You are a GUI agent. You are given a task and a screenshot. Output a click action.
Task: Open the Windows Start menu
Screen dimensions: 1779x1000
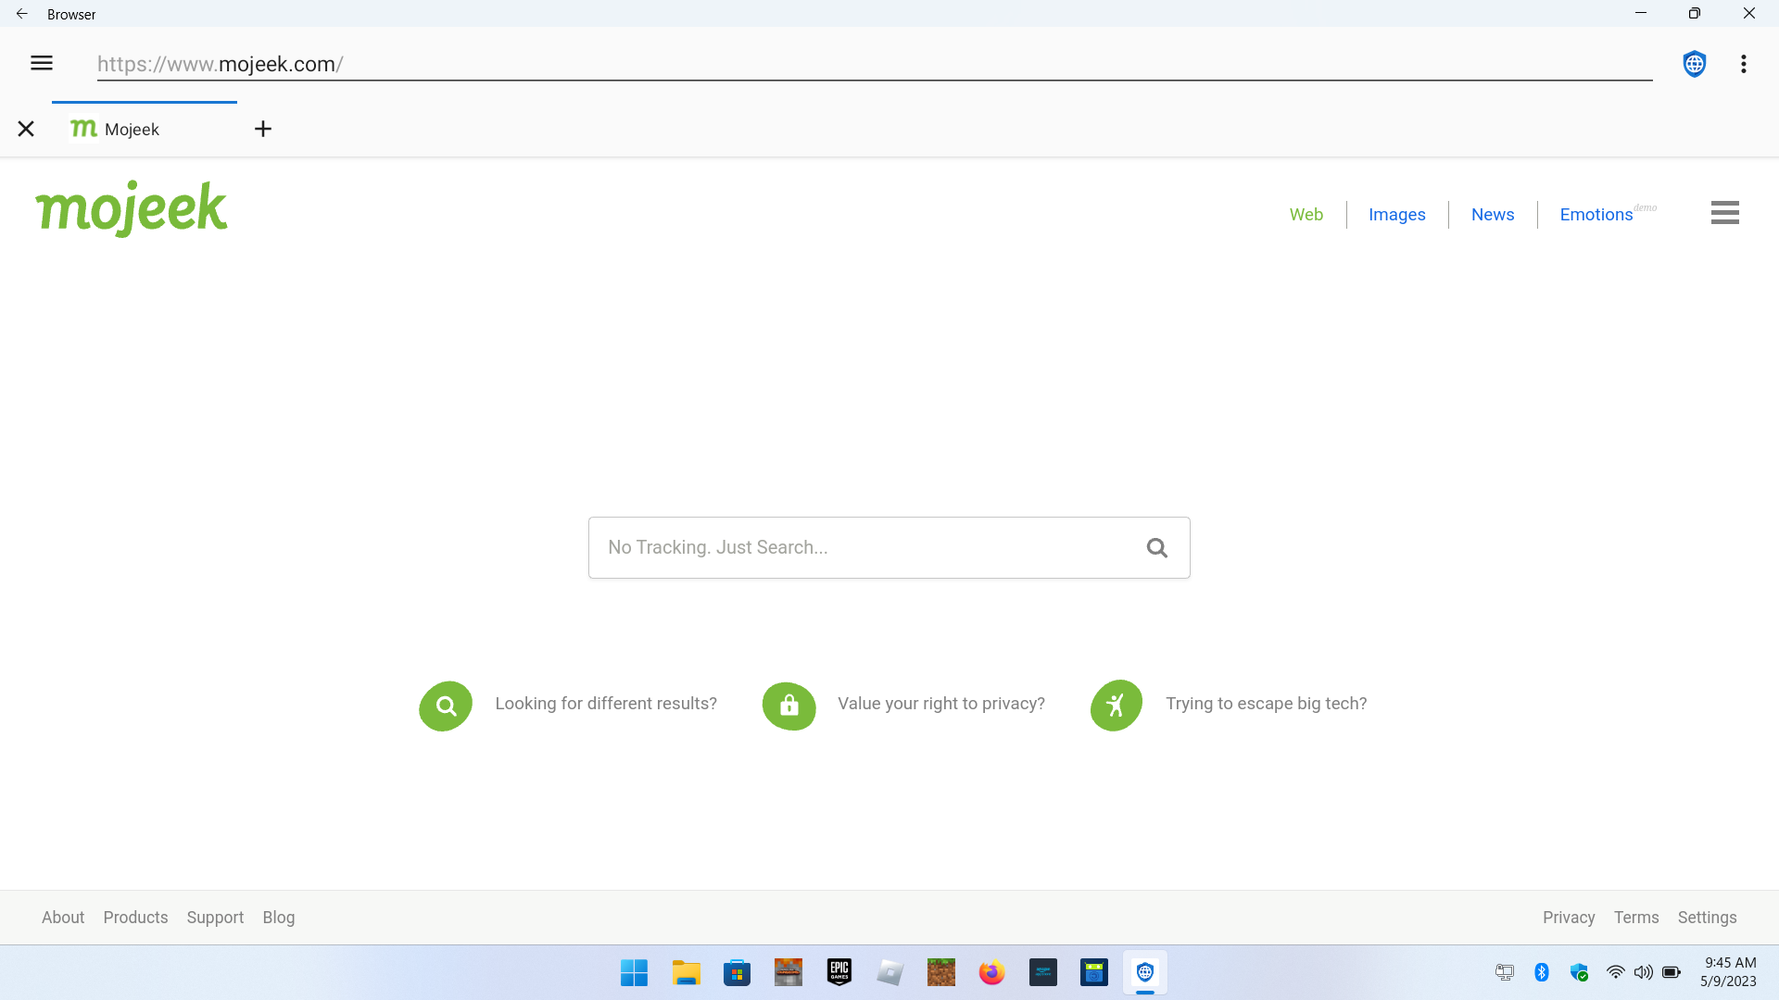click(635, 972)
